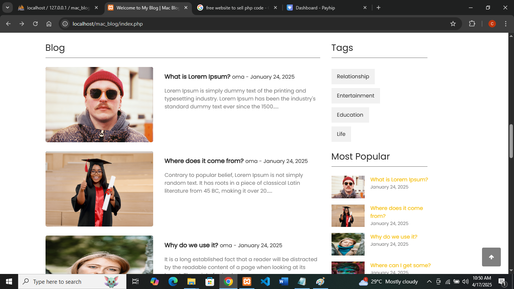This screenshot has width=514, height=289.
Task: Switch to the free website to sell php code tab
Action: pyautogui.click(x=237, y=8)
